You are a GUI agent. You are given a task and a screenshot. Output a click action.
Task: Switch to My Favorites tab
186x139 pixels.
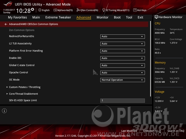pos(17,17)
